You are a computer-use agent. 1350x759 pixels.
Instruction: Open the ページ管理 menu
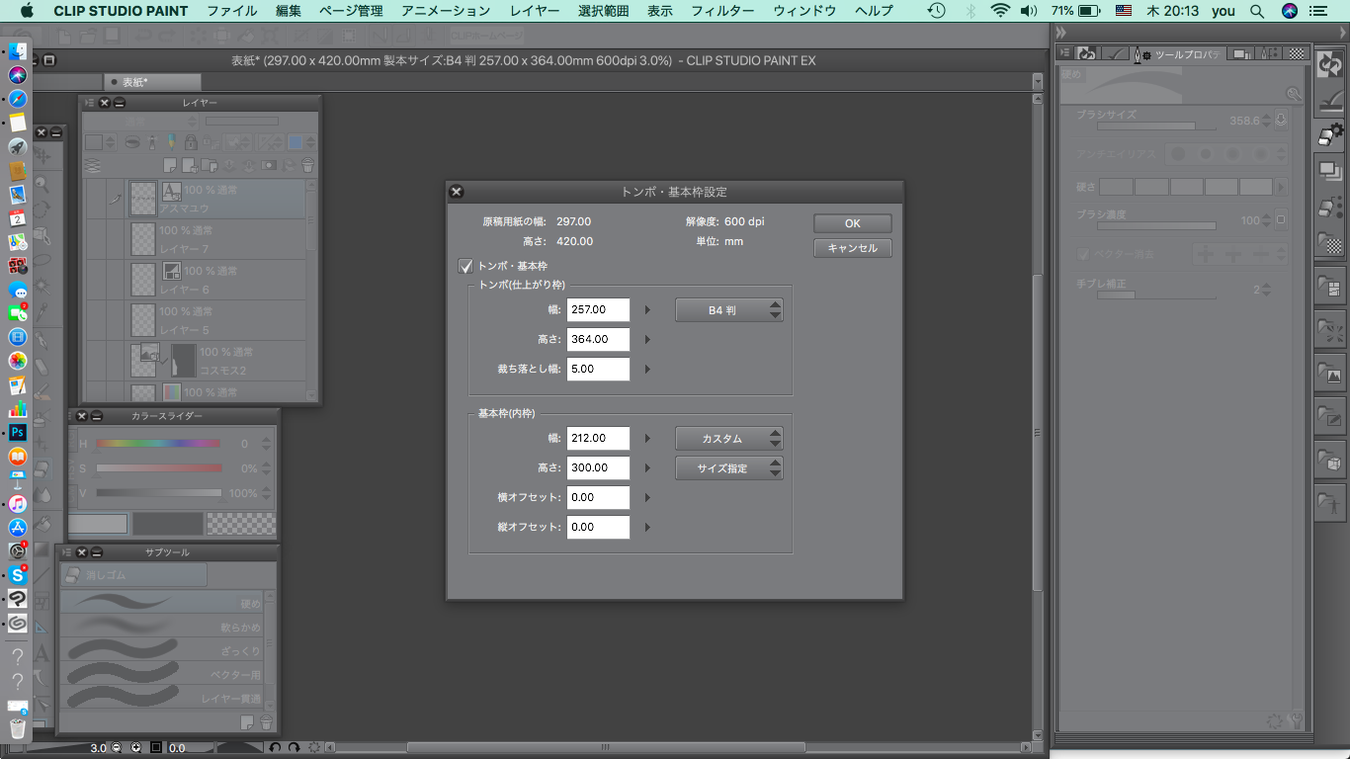click(351, 11)
